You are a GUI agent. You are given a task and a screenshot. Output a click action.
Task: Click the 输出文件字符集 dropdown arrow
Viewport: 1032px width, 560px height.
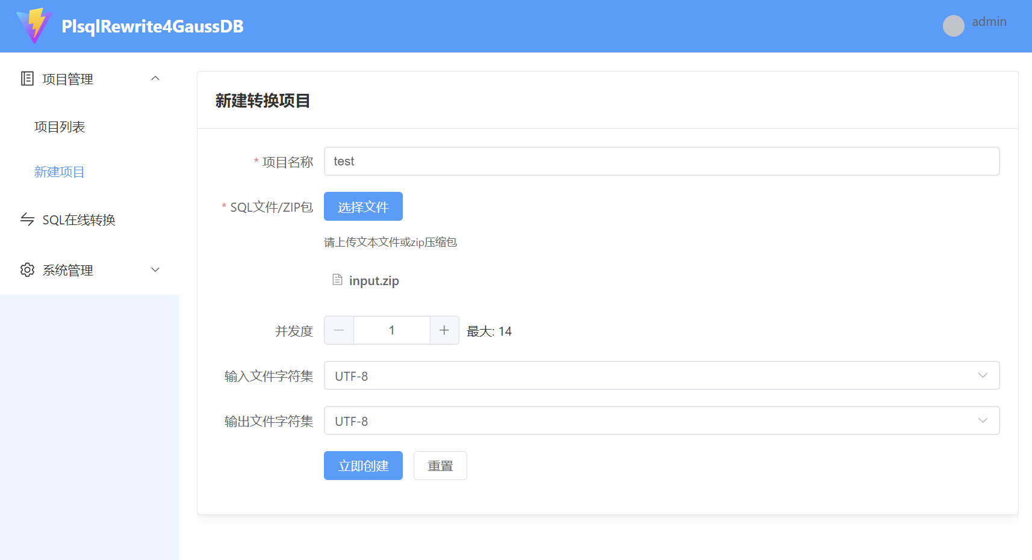(983, 420)
